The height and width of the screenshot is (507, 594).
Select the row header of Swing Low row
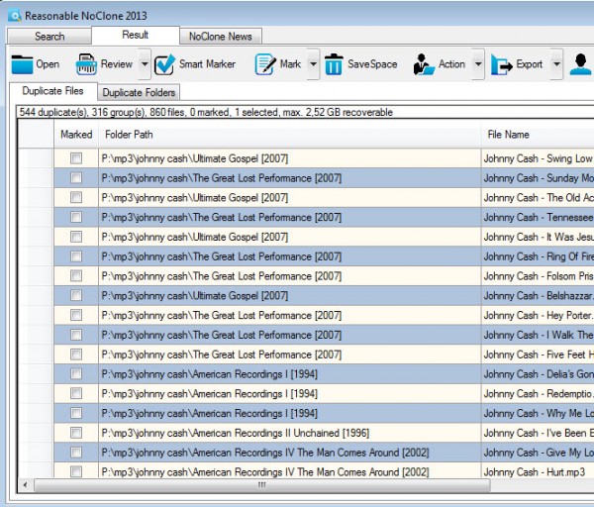(36, 158)
